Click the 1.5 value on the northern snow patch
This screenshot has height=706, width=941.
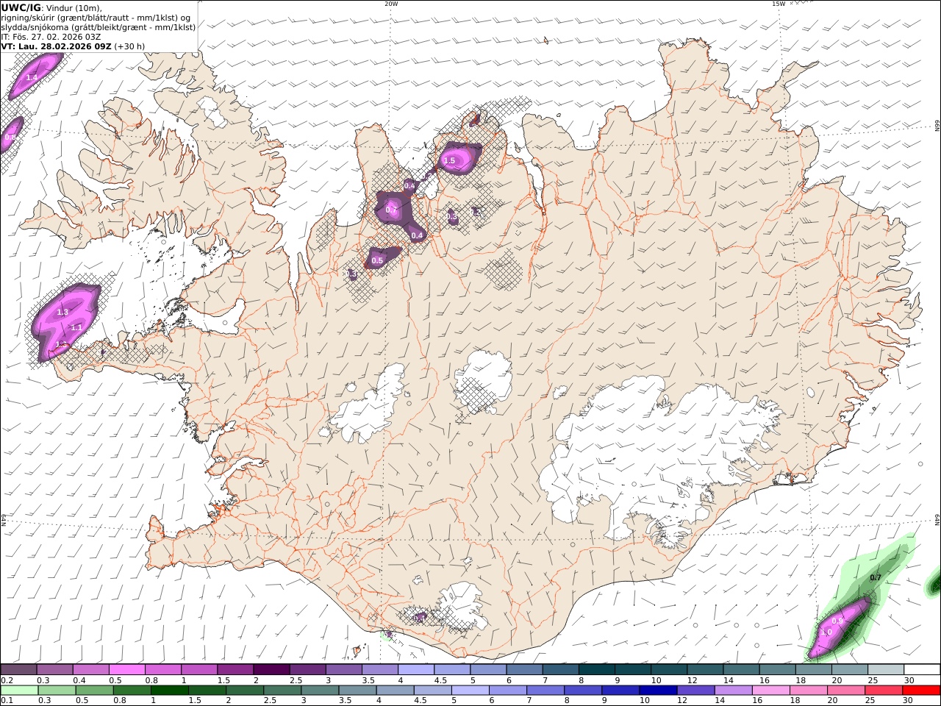click(449, 160)
